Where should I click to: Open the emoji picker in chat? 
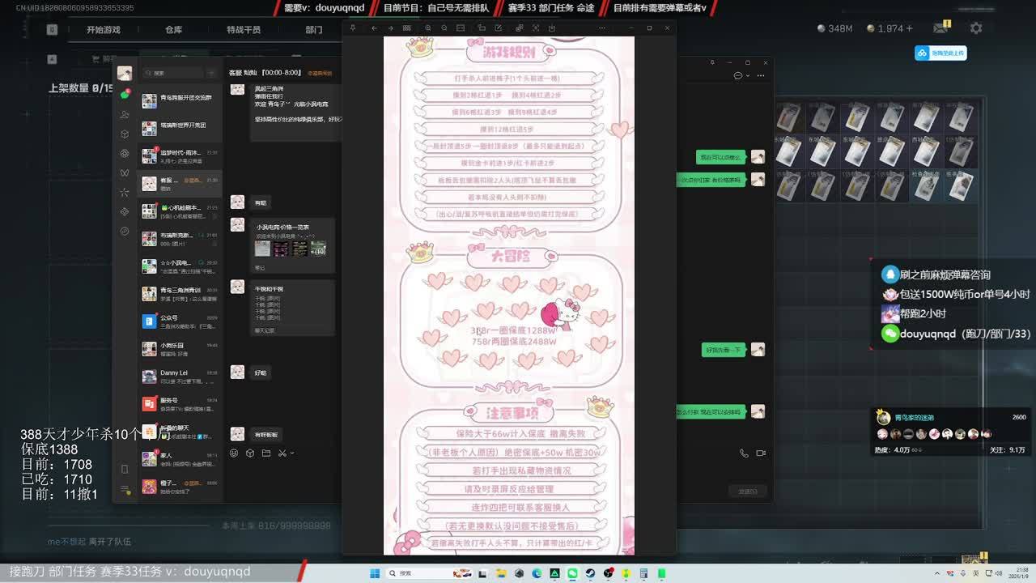click(x=235, y=453)
